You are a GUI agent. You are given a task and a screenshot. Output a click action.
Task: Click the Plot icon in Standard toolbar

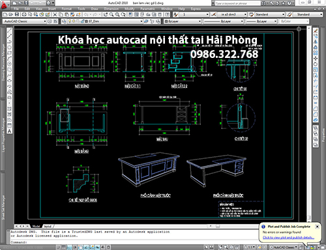24,14
